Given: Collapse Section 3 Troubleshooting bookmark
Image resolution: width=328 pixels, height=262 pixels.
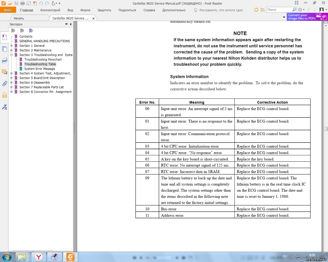Looking at the screenshot, I should click(11, 55).
